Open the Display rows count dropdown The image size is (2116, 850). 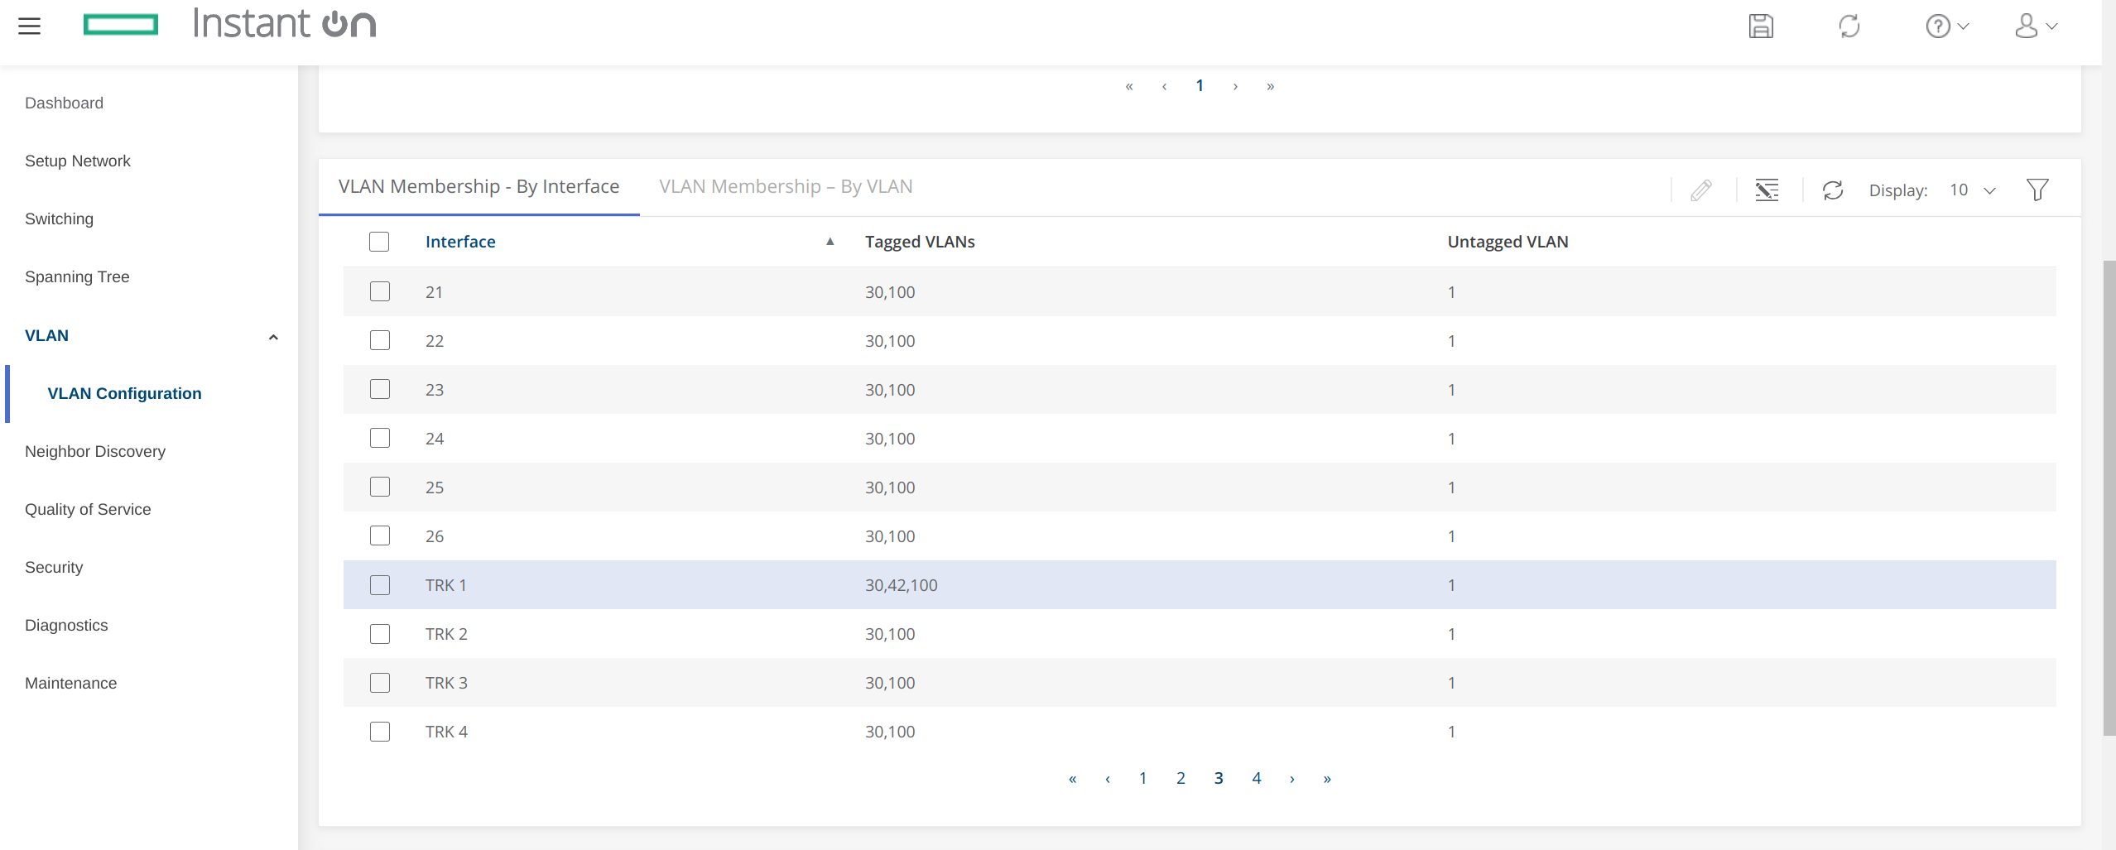click(x=1973, y=190)
